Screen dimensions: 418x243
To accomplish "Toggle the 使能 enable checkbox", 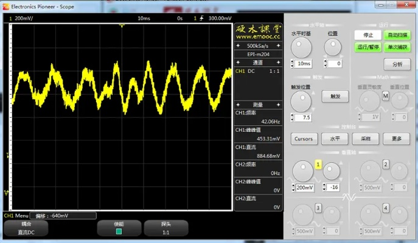I will (119, 231).
